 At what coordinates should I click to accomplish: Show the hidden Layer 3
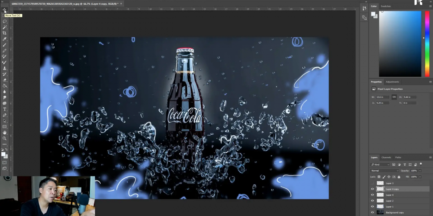click(x=372, y=183)
